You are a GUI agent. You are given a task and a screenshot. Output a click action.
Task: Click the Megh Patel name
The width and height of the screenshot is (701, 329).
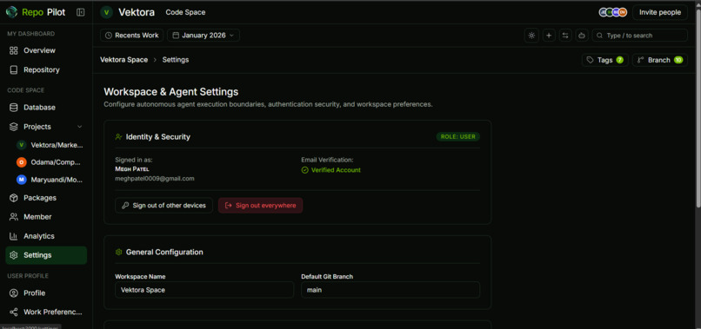(x=132, y=169)
